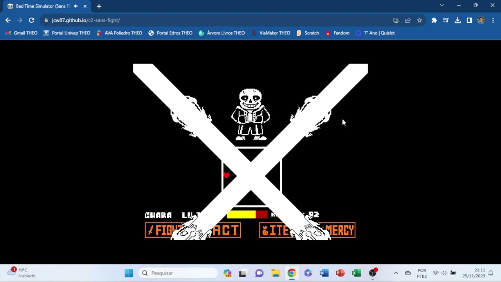The image size is (501, 282).
Task: Reload the Bad Time Simulator page
Action: [x=31, y=20]
